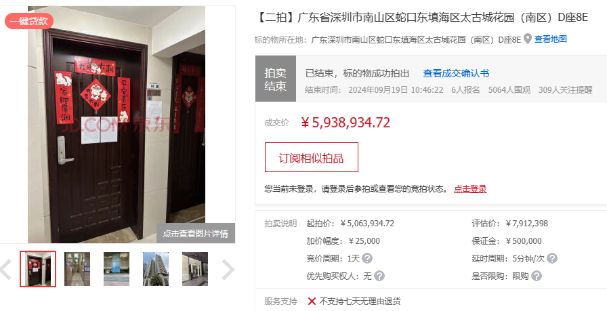This screenshot has width=607, height=311.
Task: Click 点击查看图片详情 overlay
Action: coord(196,233)
